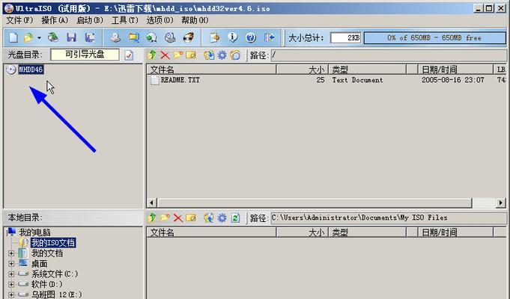Viewport: 510px width, 299px height.
Task: Click the horizontal scrollbar thumb in disc pane
Action: pos(315,203)
